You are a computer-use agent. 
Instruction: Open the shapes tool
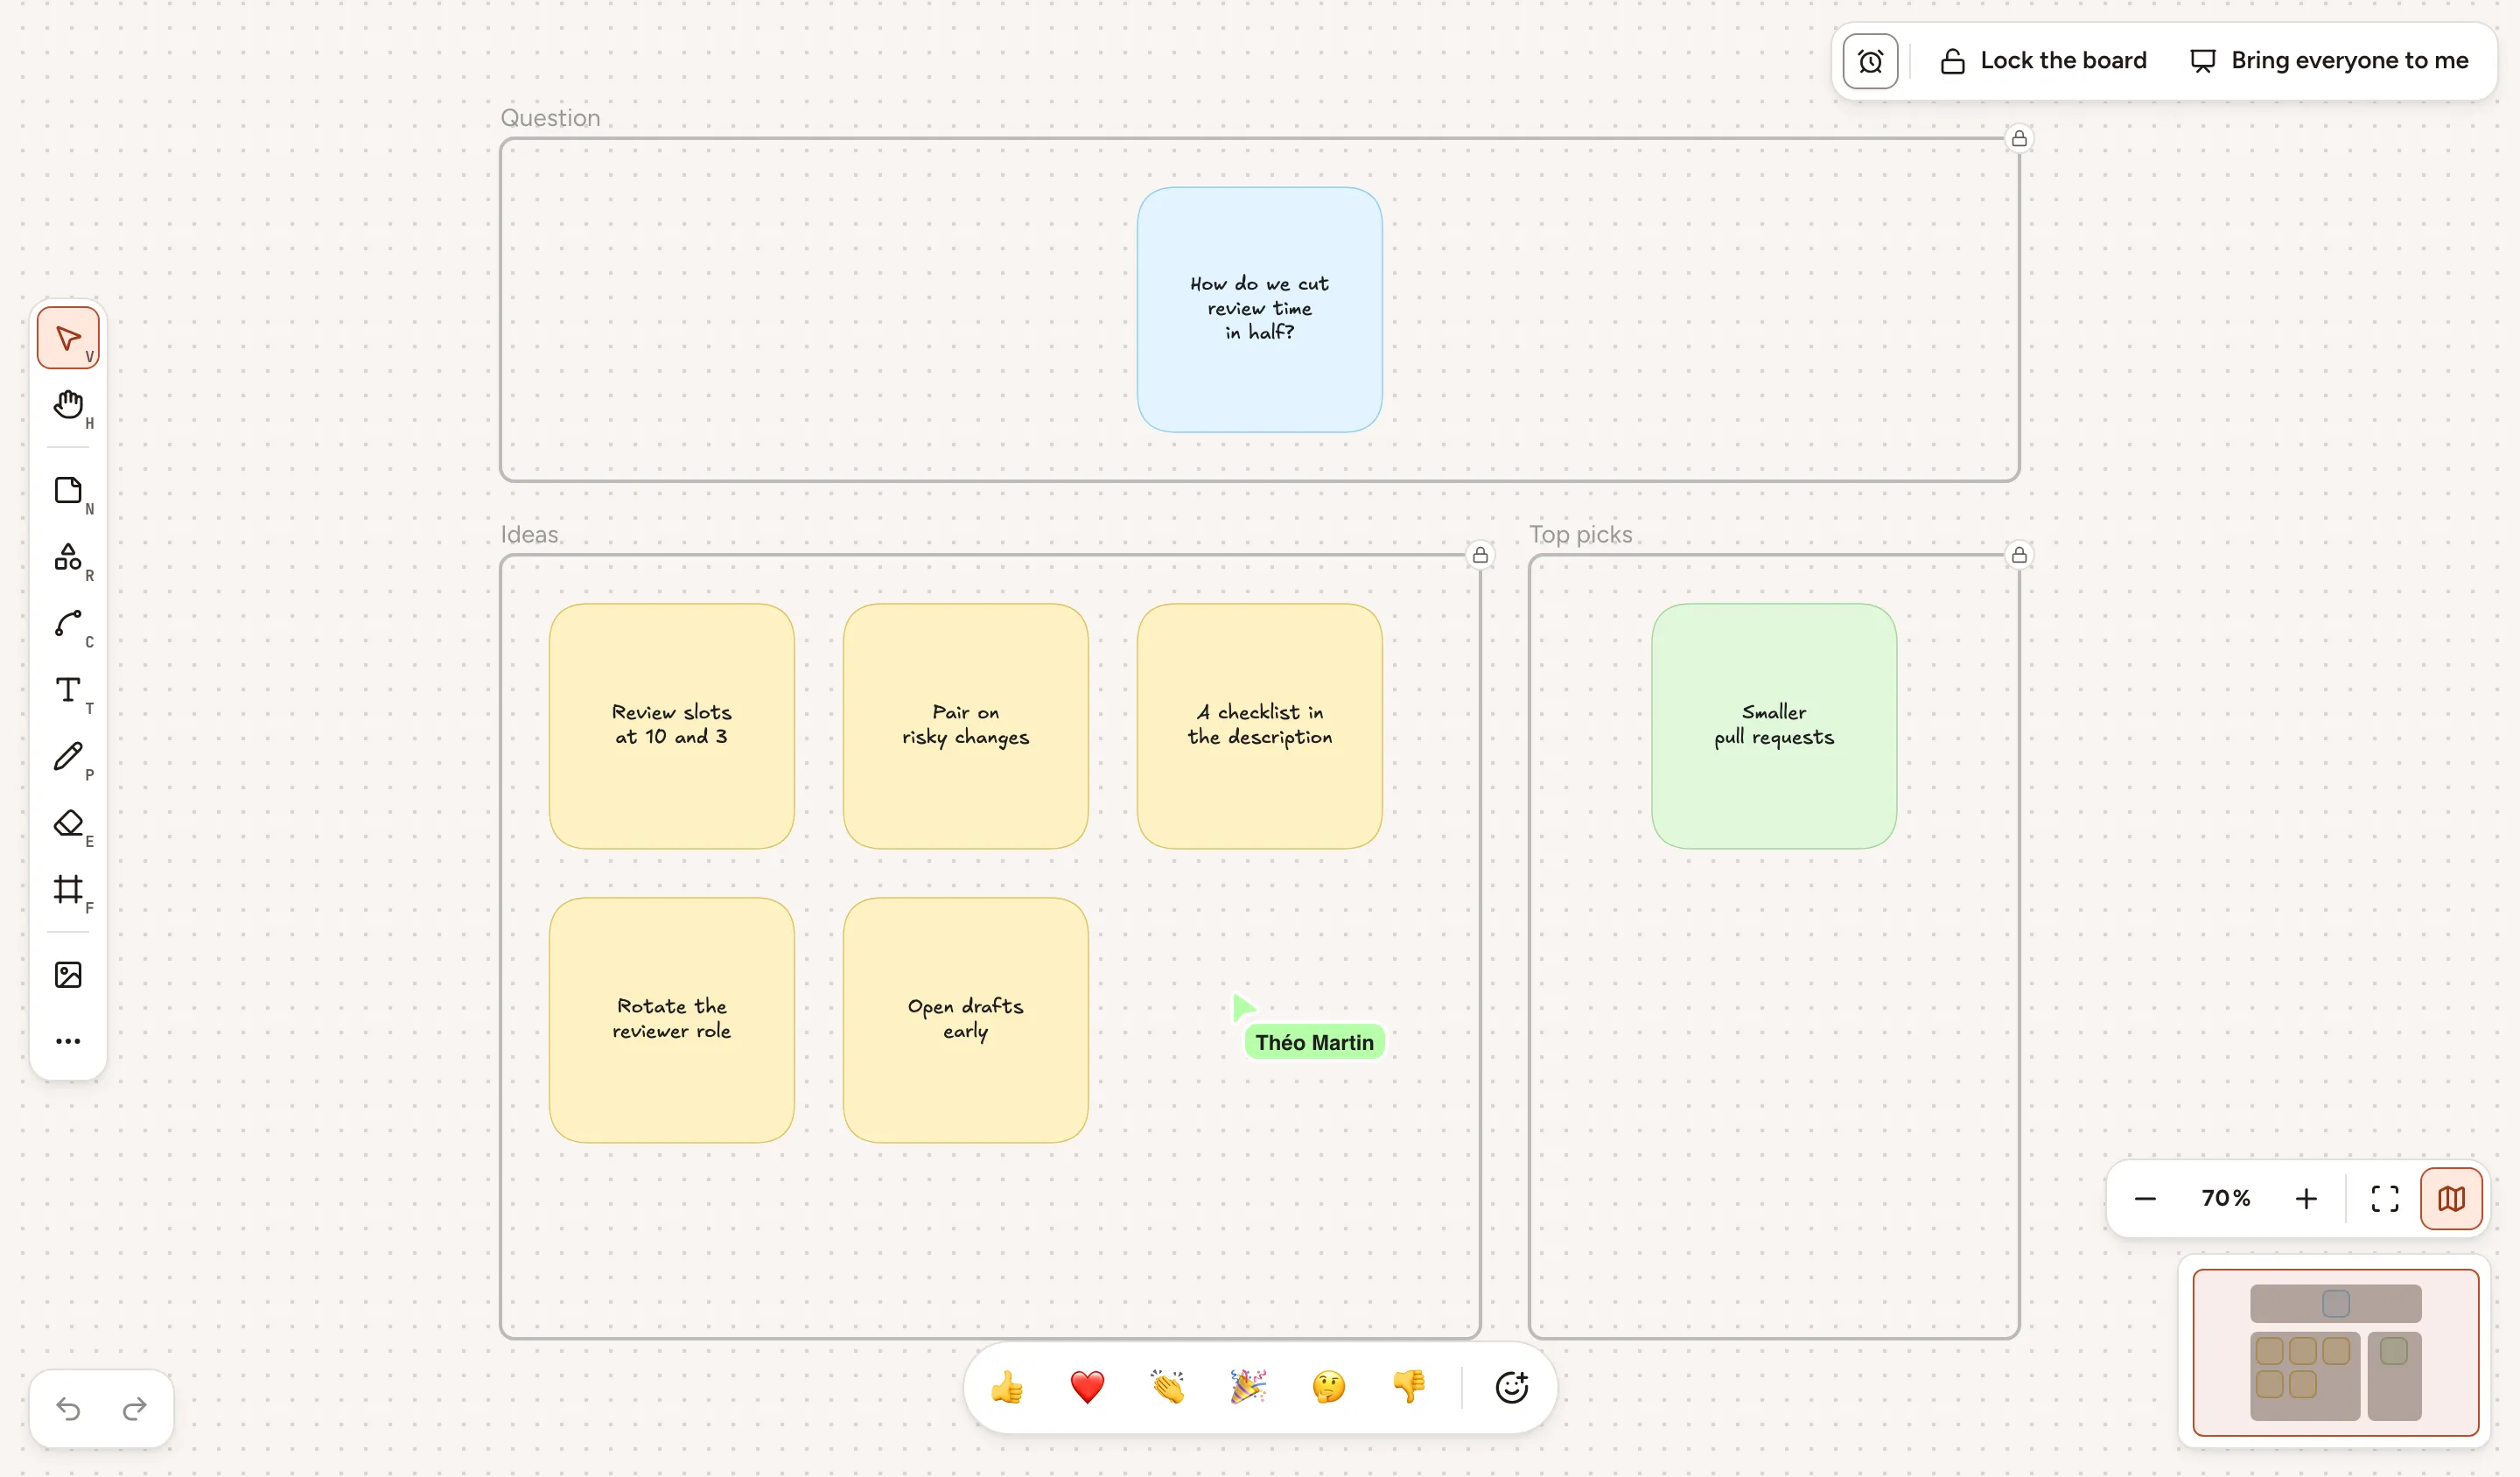68,557
